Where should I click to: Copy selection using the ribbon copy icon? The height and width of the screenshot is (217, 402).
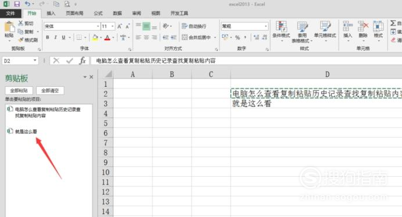pyautogui.click(x=20, y=31)
